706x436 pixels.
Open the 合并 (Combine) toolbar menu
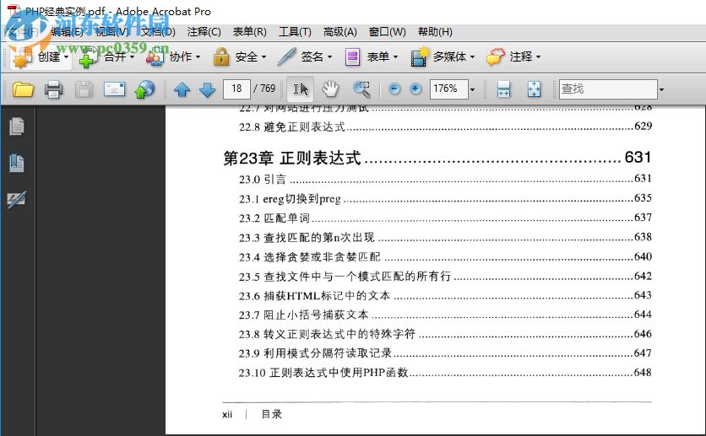click(106, 57)
